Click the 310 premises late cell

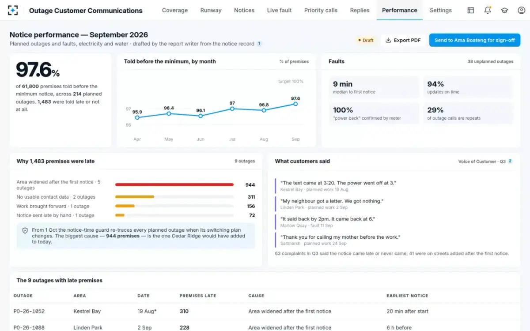click(x=184, y=311)
